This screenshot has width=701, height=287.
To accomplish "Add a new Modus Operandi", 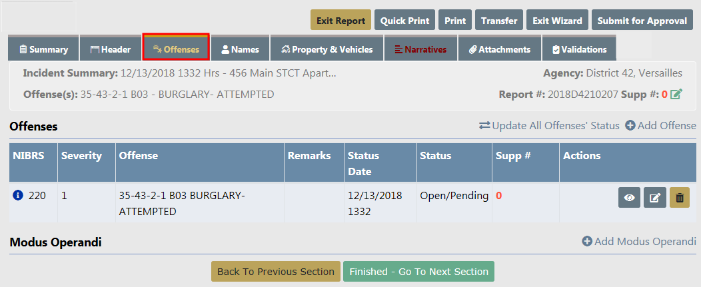I will pyautogui.click(x=639, y=242).
